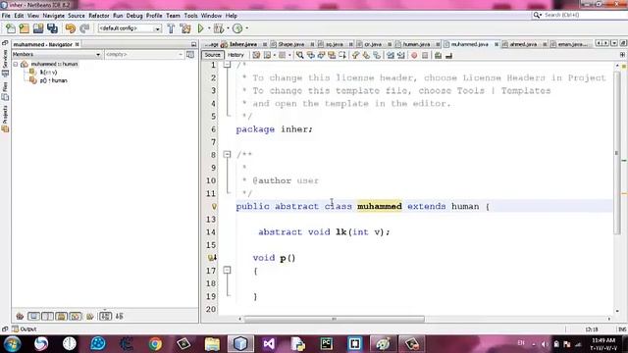Undo the last edit

pyautogui.click(x=70, y=28)
